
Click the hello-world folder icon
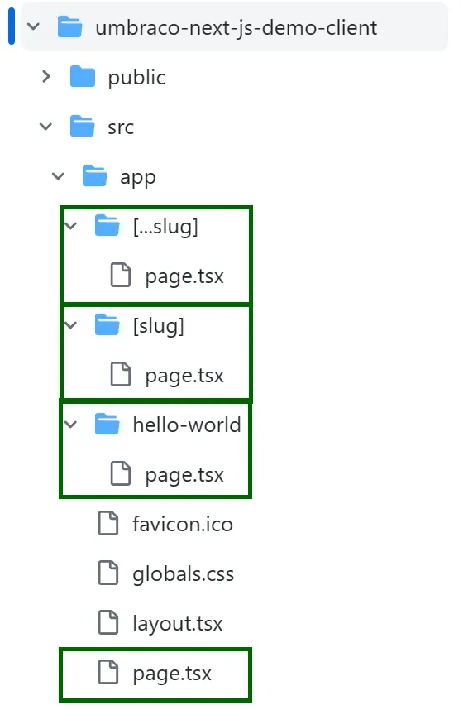coord(107,425)
